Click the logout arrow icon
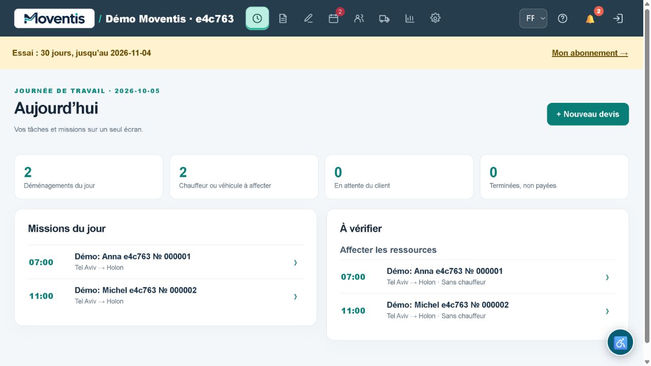 pos(618,19)
